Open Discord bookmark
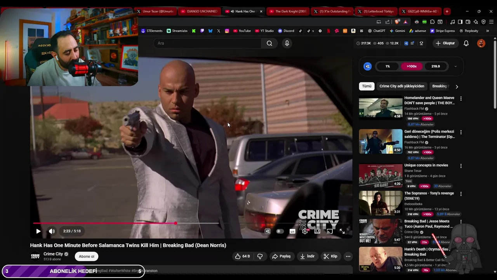This screenshot has width=497, height=280. pos(286,31)
